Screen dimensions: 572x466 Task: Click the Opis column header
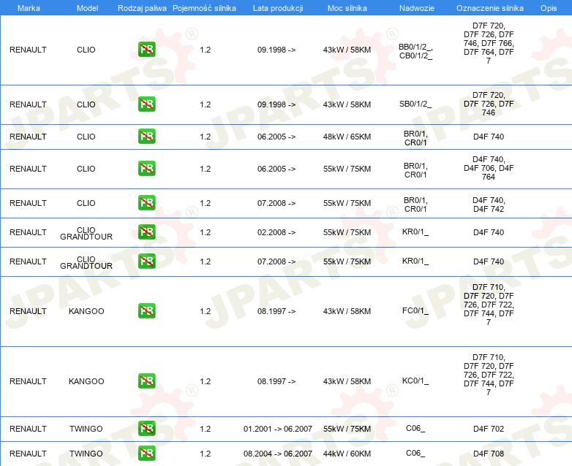549,8
